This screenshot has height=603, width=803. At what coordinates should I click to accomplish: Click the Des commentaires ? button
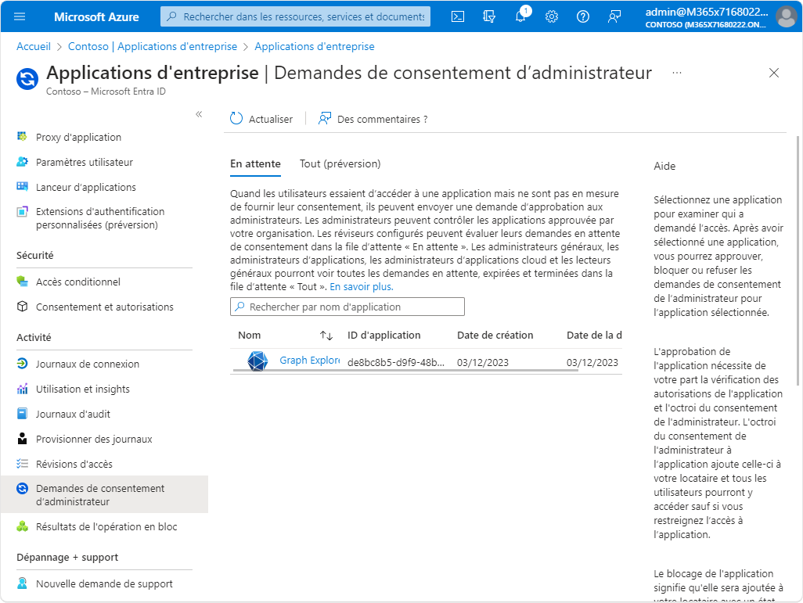coord(373,119)
